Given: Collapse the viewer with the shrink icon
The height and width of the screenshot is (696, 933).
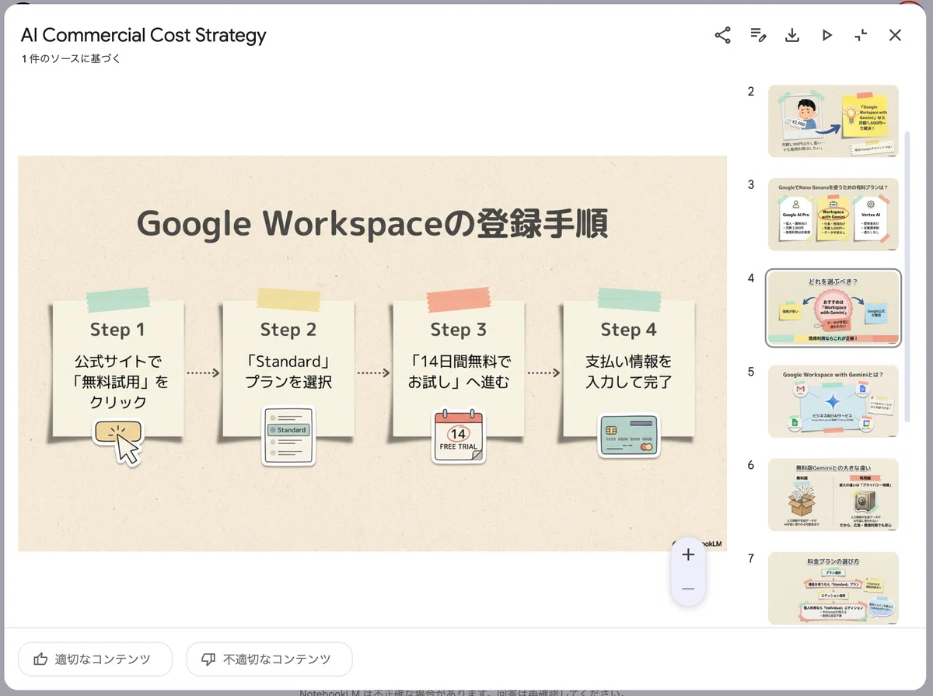Looking at the screenshot, I should tap(861, 35).
